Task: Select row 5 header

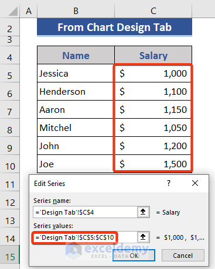Action: tap(9, 73)
